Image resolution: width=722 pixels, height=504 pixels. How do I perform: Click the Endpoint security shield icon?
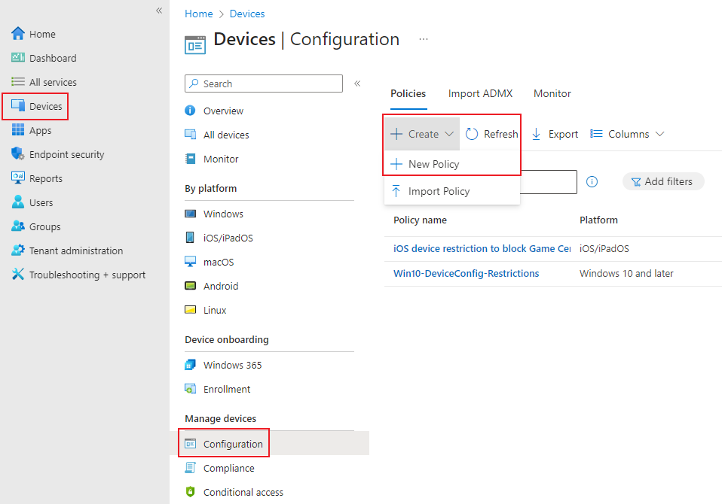pos(18,154)
